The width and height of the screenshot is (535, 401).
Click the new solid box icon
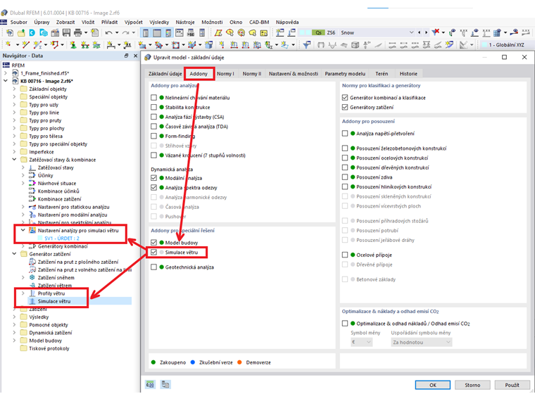(x=209, y=44)
